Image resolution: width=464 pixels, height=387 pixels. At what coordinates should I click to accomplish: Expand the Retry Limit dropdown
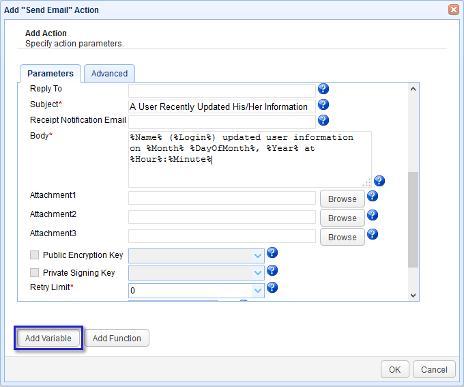click(258, 291)
